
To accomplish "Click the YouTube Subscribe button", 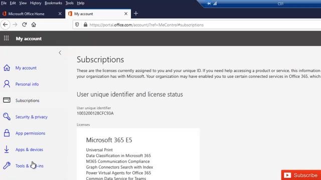I will pyautogui.click(x=301, y=175).
